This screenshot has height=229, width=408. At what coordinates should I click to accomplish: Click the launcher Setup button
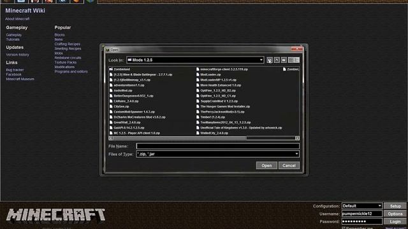point(395,206)
